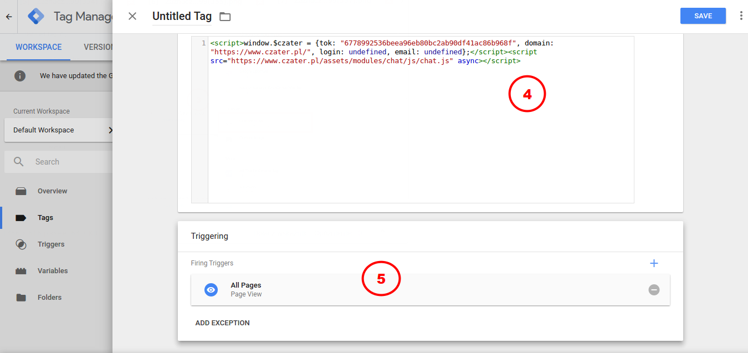Click the folder icon next to Untitled Tag
Screen dimensions: 748x353
click(225, 17)
